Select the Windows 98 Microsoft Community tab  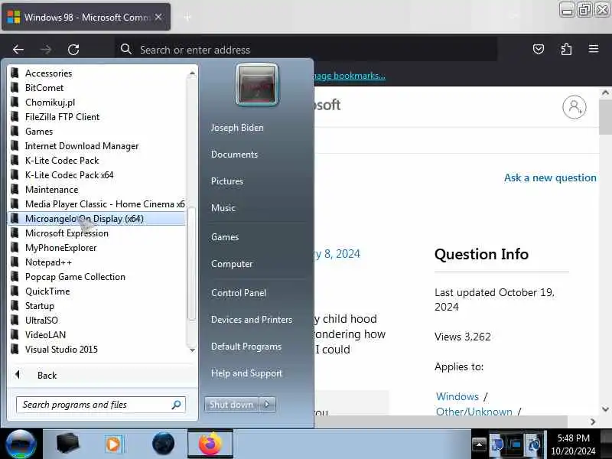pyautogui.click(x=86, y=17)
